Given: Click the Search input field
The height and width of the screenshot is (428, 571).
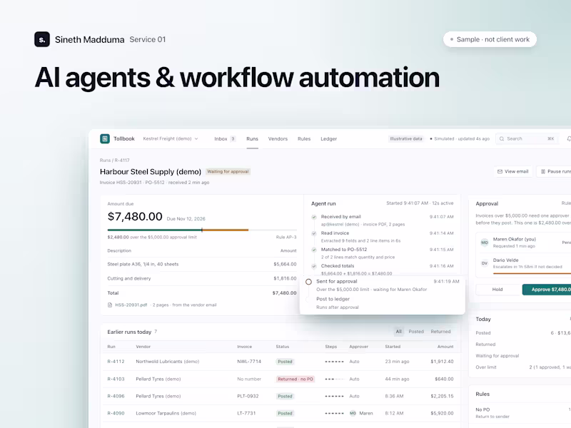Looking at the screenshot, I should click(x=527, y=138).
